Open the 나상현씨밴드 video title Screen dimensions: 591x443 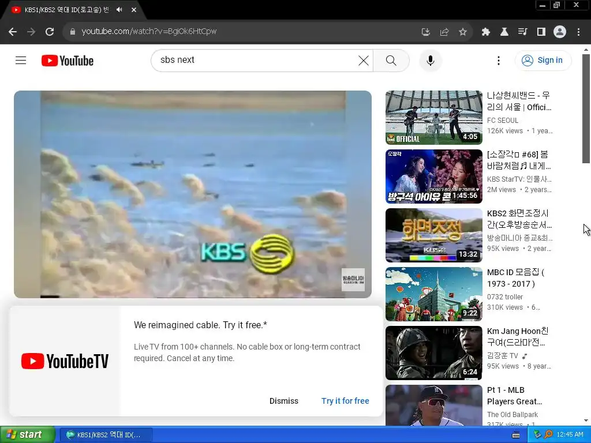click(519, 102)
